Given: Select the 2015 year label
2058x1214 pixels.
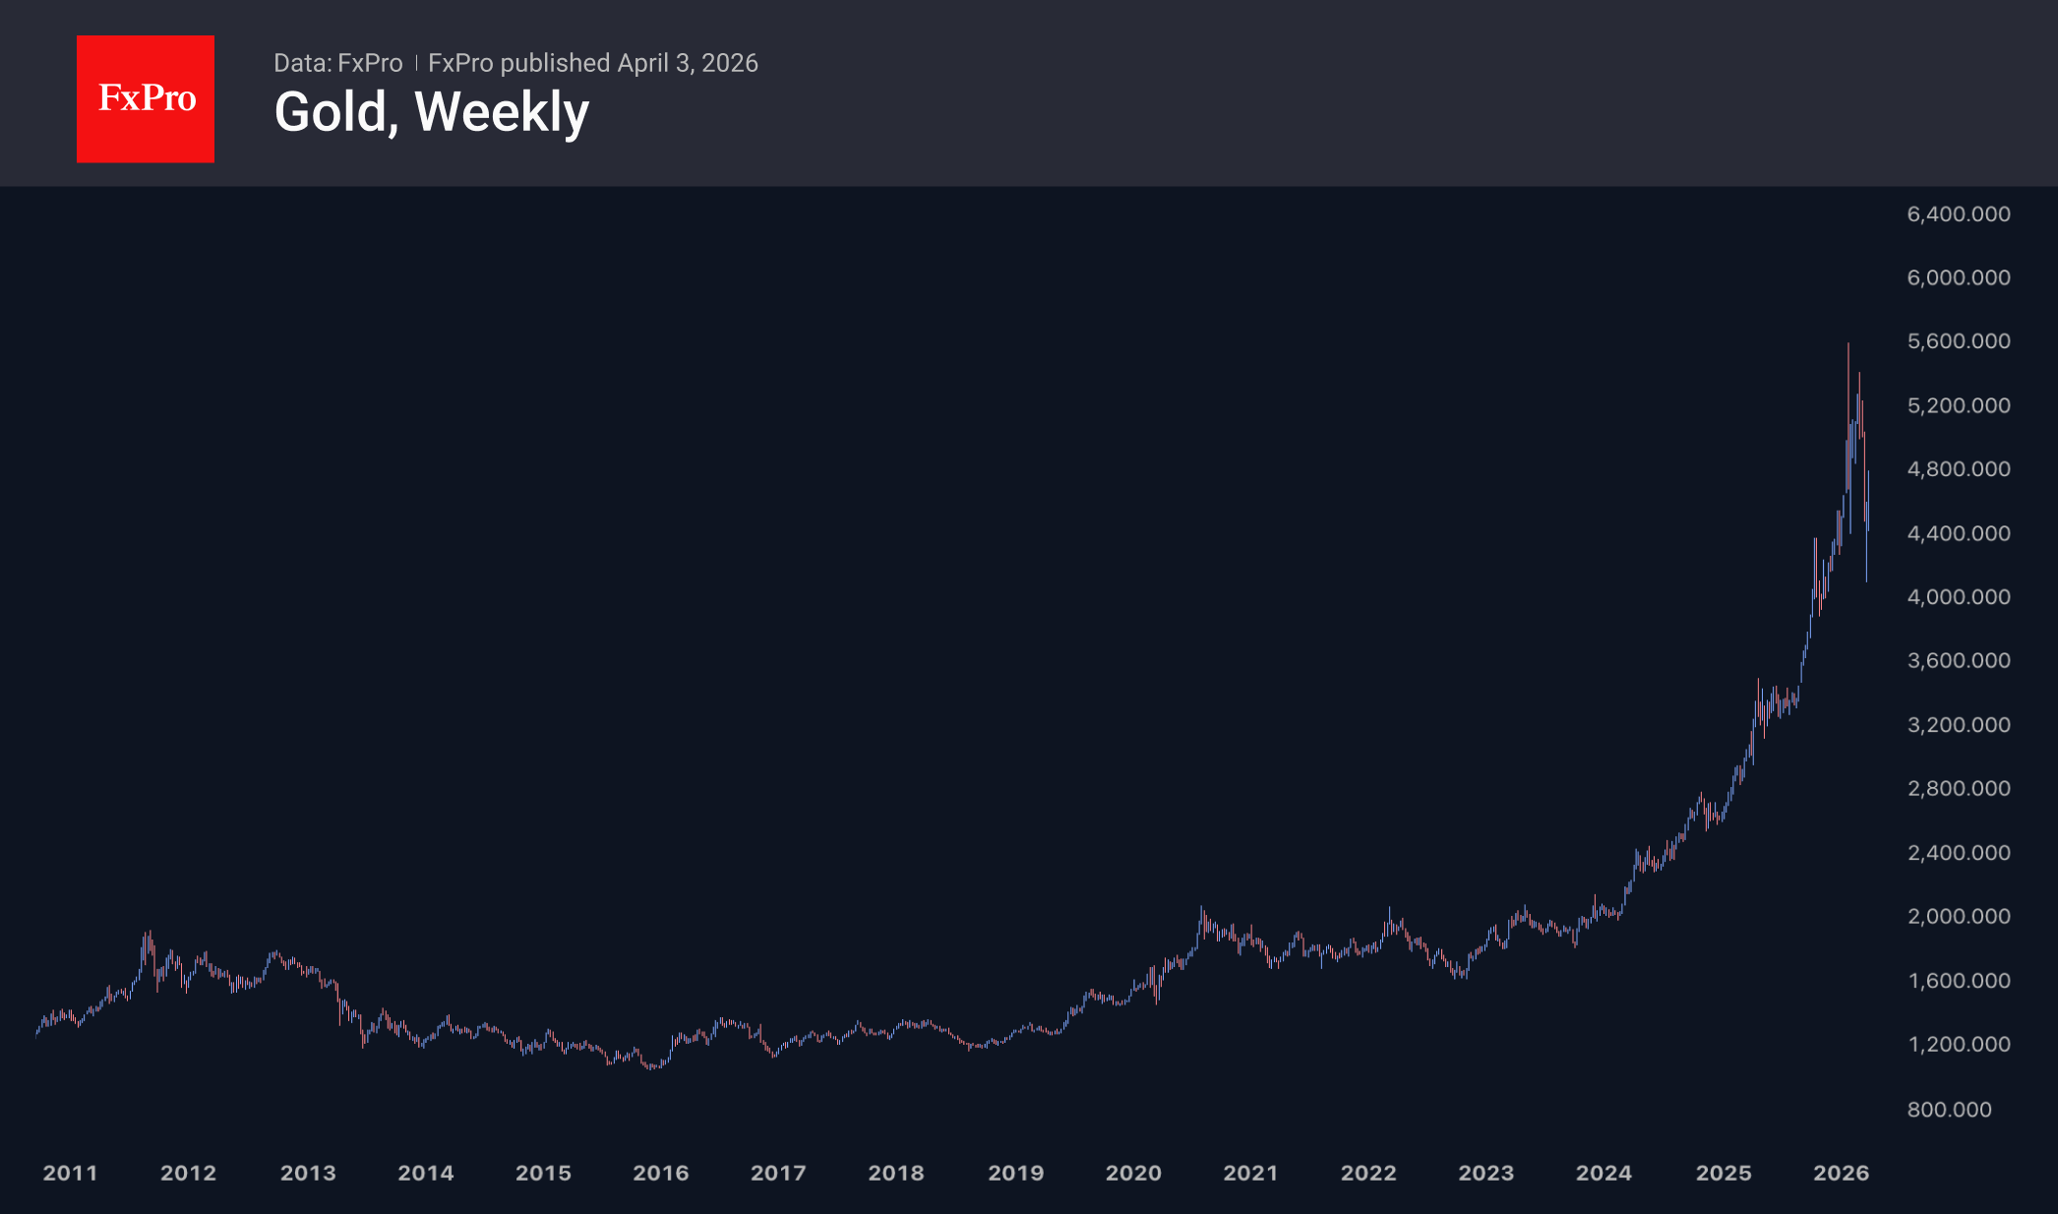Looking at the screenshot, I should tap(545, 1173).
